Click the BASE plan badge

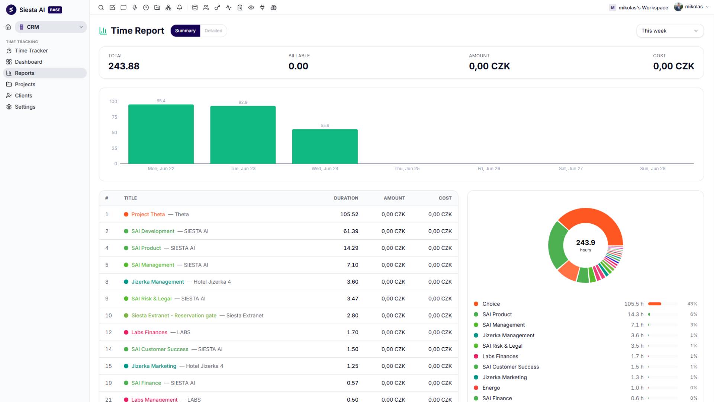[55, 10]
